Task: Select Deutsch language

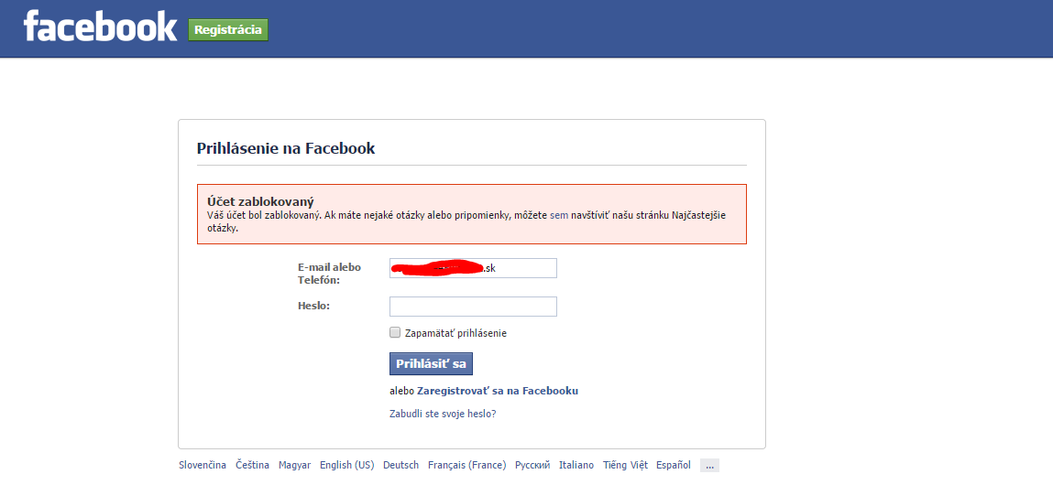Action: point(400,465)
